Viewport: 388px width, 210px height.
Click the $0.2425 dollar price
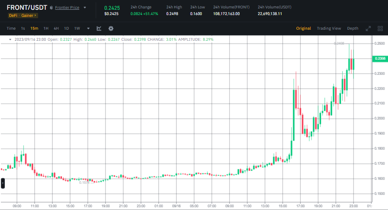tap(111, 14)
